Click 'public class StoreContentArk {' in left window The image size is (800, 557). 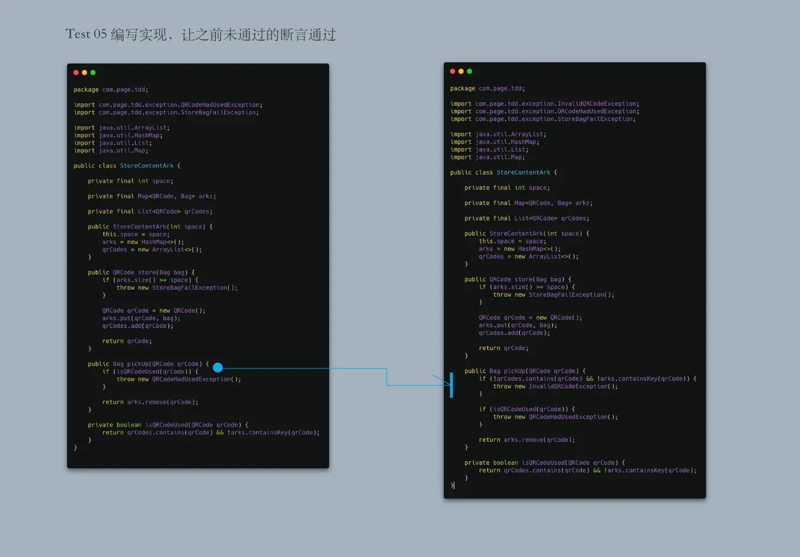click(x=127, y=166)
